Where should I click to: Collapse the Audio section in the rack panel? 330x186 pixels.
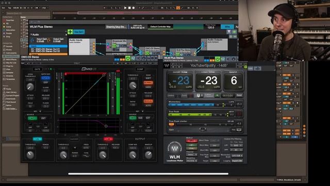click(x=31, y=35)
